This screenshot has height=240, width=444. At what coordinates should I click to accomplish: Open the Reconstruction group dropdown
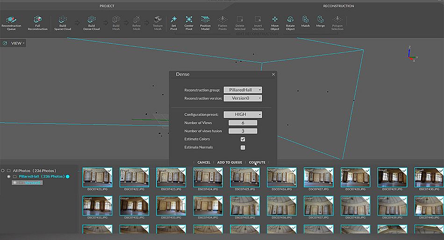click(243, 90)
